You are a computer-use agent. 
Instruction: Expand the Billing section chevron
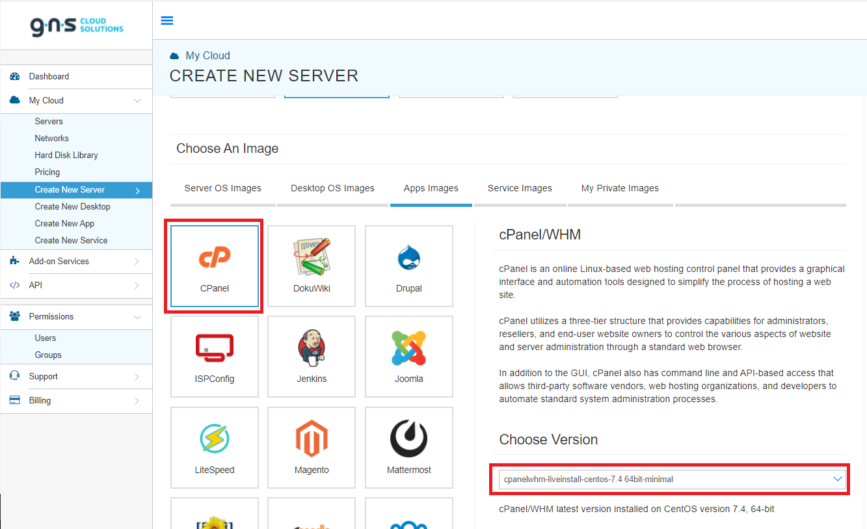pyautogui.click(x=137, y=400)
